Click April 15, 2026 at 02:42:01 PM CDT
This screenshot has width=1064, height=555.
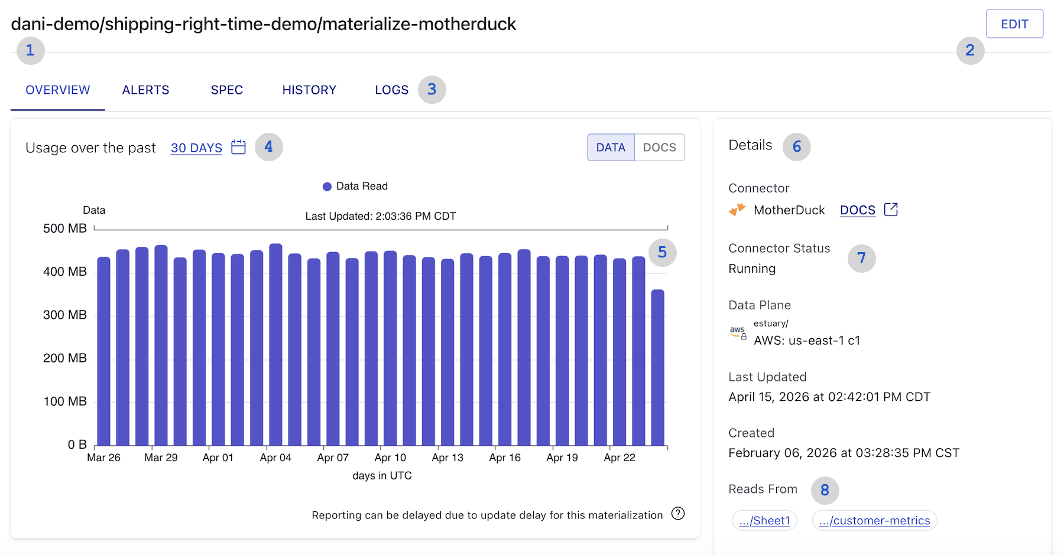pyautogui.click(x=829, y=397)
